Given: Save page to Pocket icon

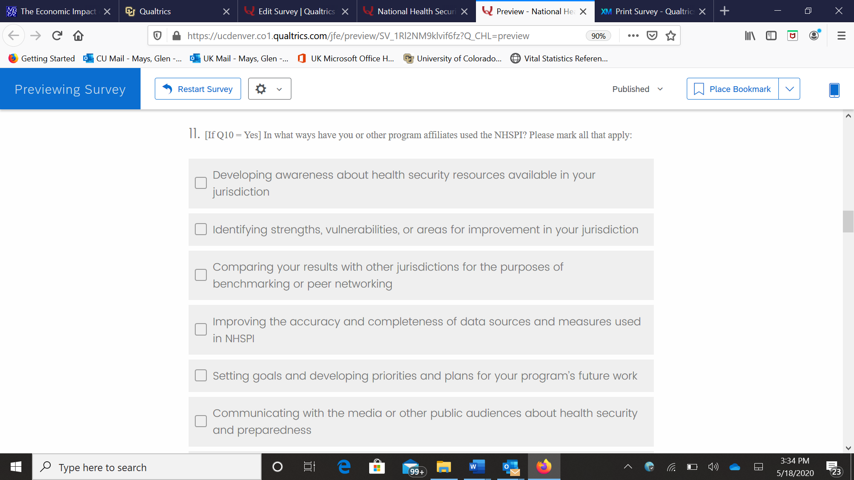Looking at the screenshot, I should (x=652, y=36).
